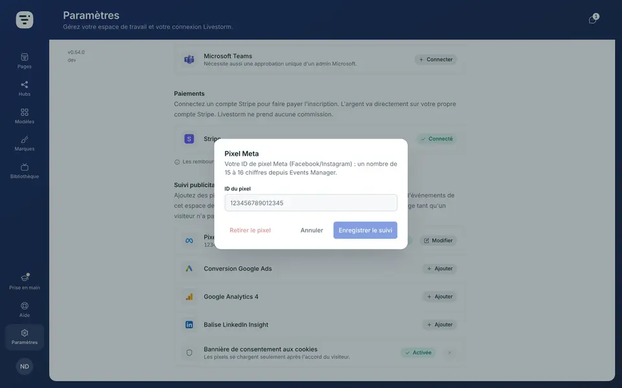Click the Stripe Connecté status badge
Image resolution: width=622 pixels, height=388 pixels.
pyautogui.click(x=436, y=139)
